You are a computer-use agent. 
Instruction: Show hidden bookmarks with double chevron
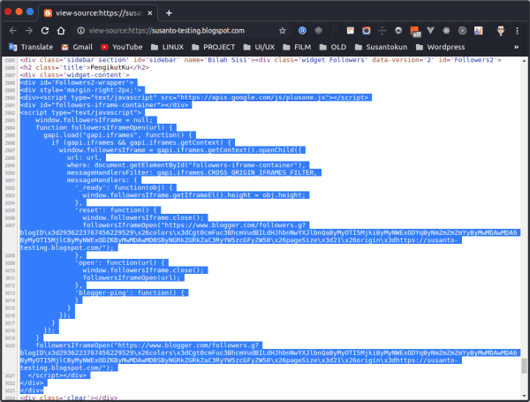click(516, 47)
